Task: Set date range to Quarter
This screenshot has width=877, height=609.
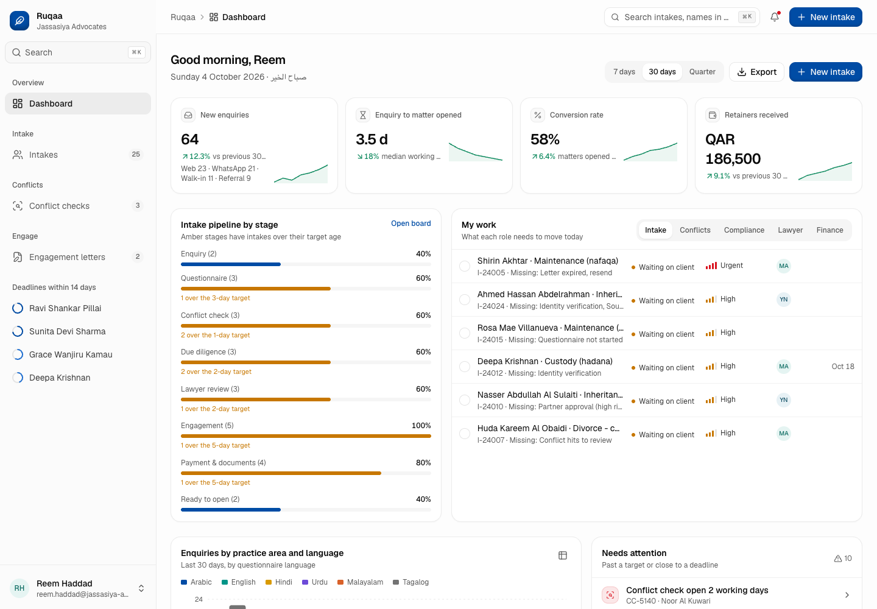Action: (702, 72)
